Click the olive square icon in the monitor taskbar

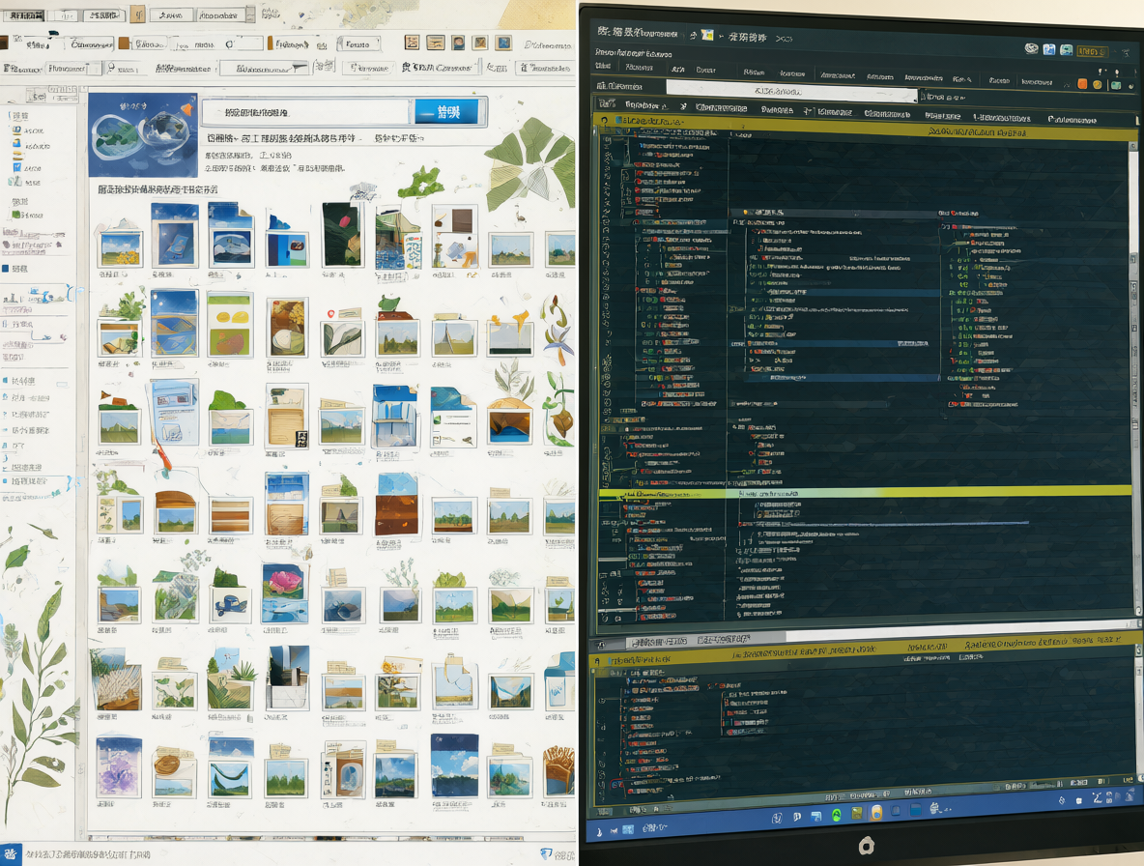(856, 814)
